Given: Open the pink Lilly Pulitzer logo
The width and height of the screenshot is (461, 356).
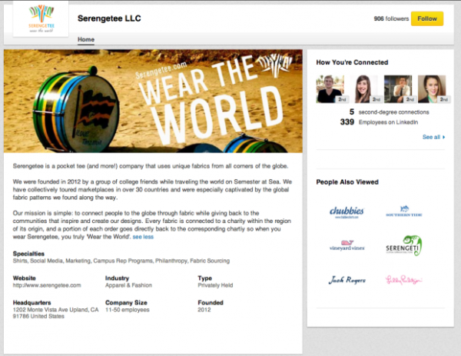Looking at the screenshot, I should [403, 280].
